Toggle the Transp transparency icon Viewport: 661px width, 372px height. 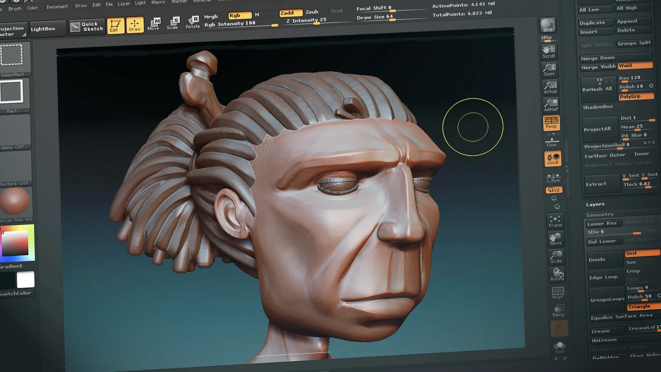coord(558,311)
